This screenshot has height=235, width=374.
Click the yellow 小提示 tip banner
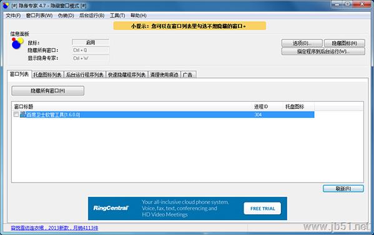coord(190,26)
